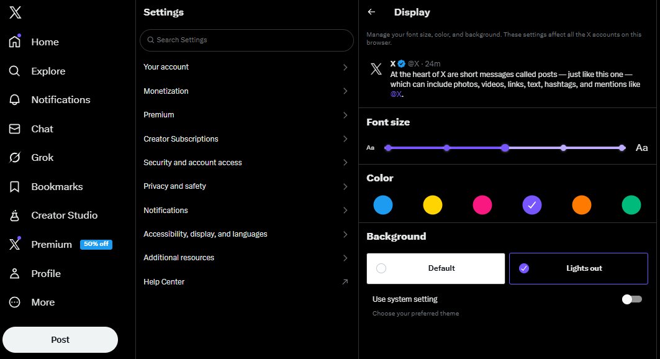Image resolution: width=660 pixels, height=359 pixels.
Task: Click the Premium X icon in the sidebar
Action: [x=14, y=244]
